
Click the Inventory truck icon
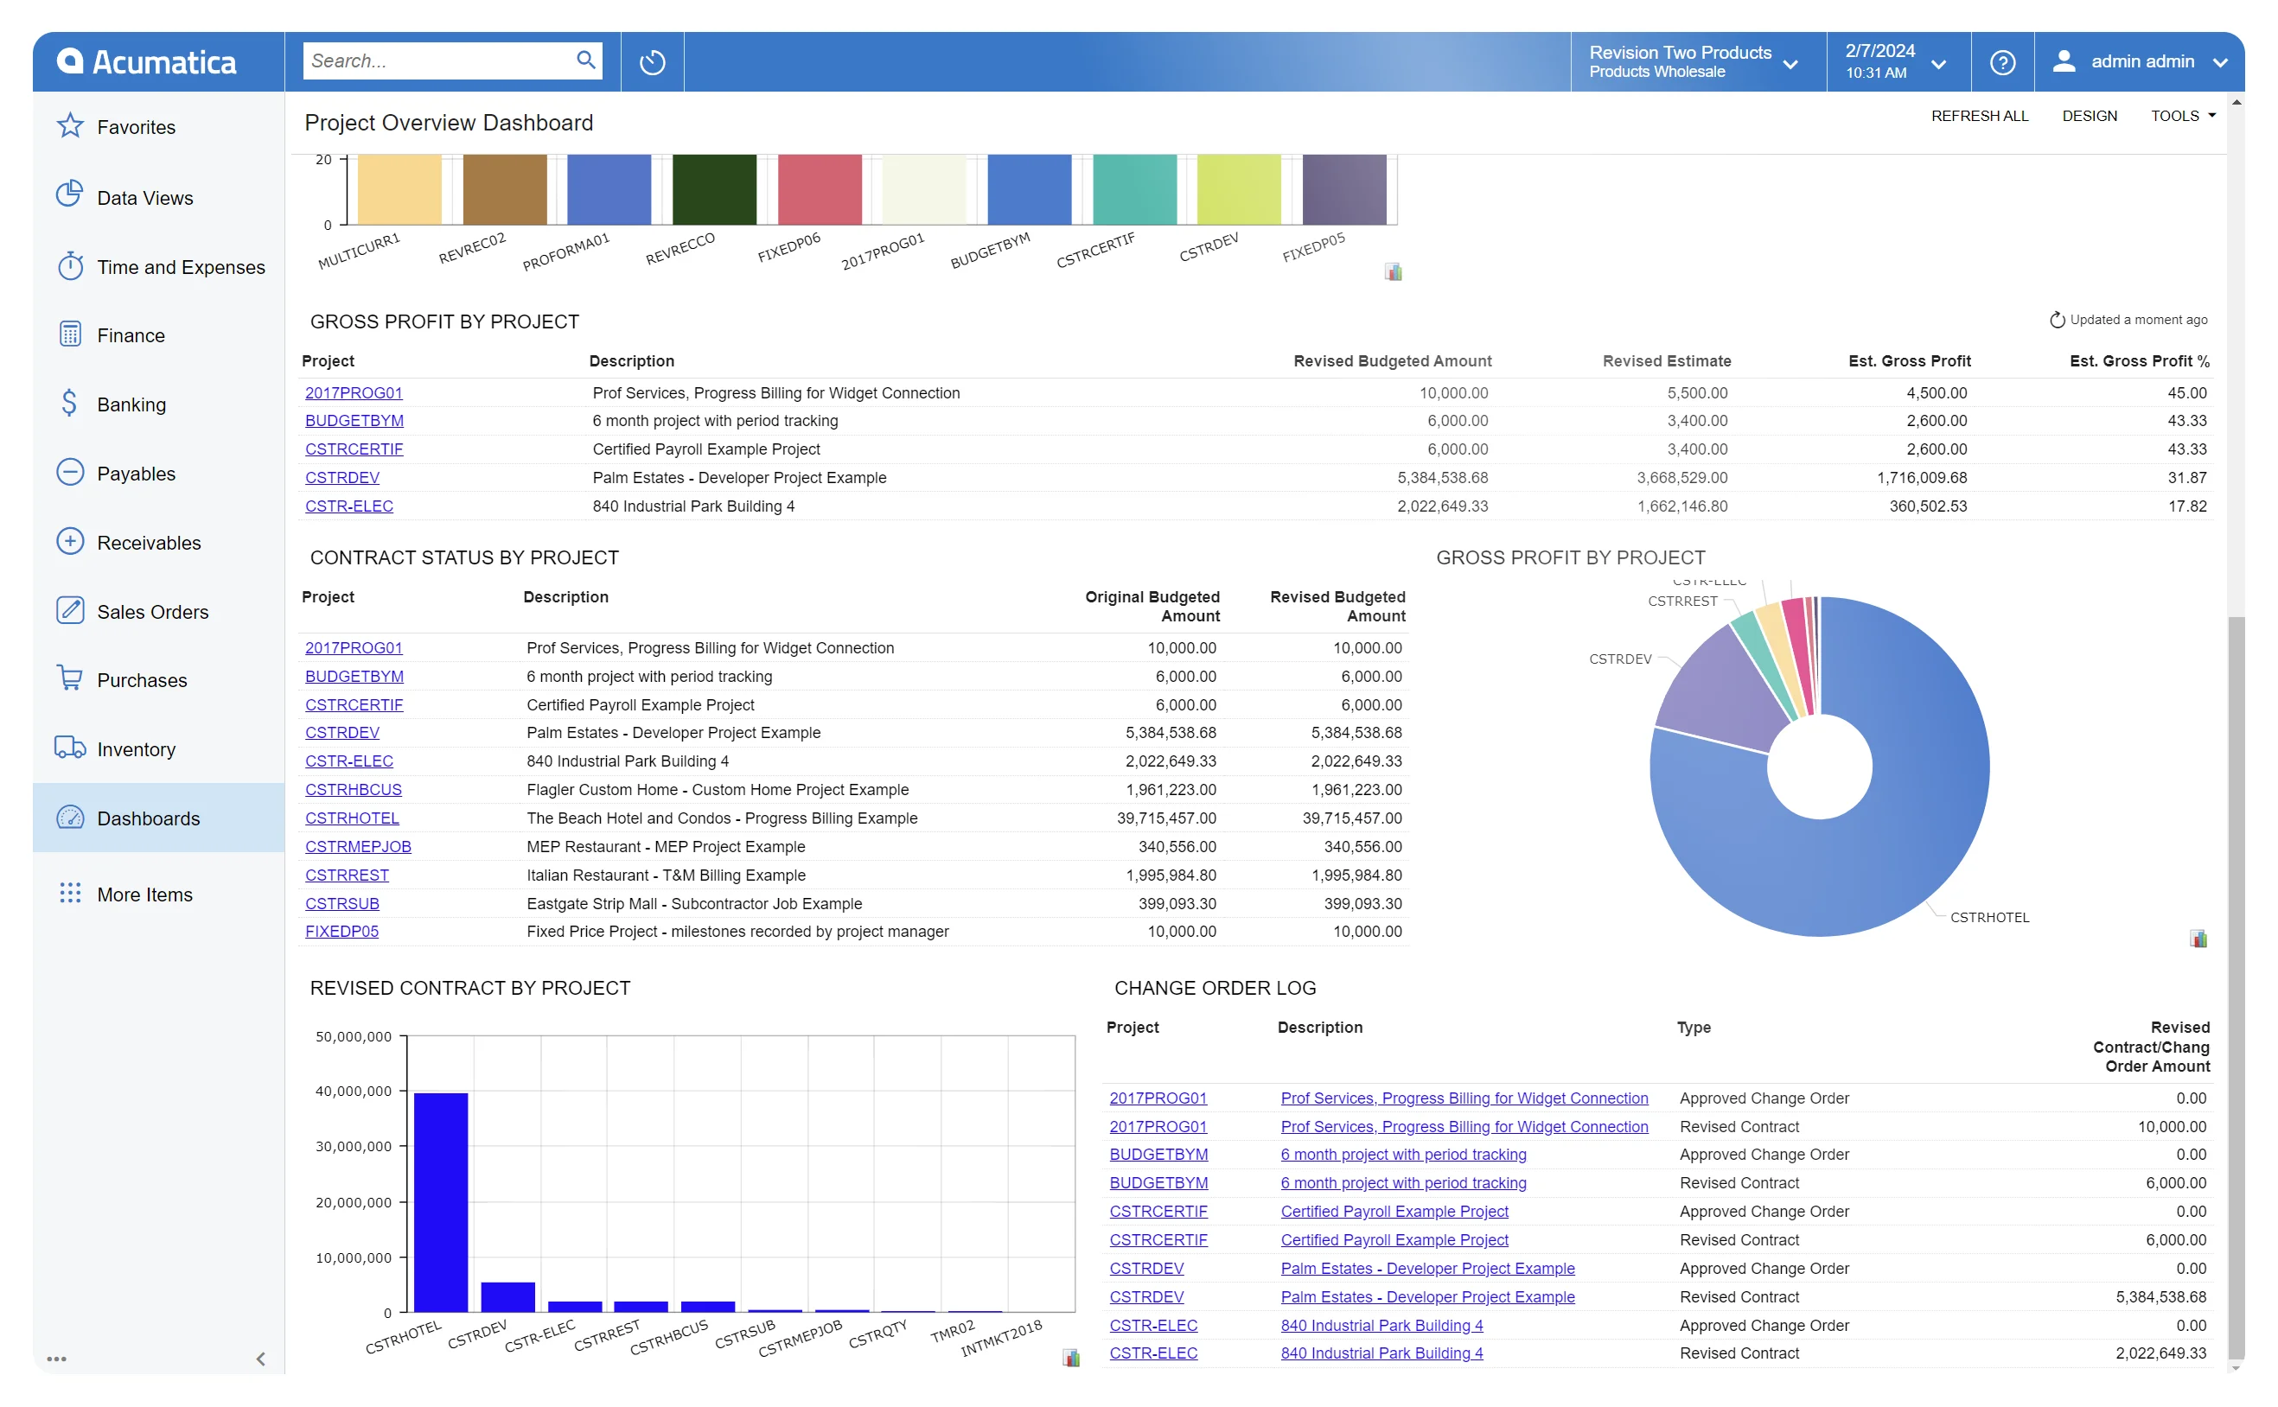tap(71, 748)
